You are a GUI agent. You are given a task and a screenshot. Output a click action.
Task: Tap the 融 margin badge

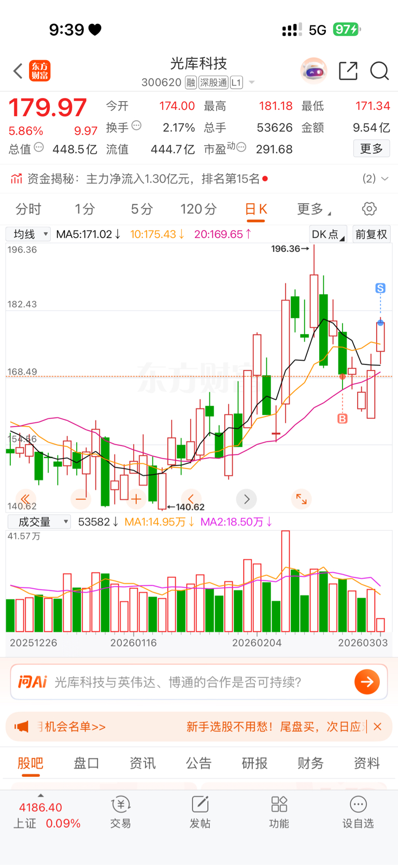coord(191,82)
